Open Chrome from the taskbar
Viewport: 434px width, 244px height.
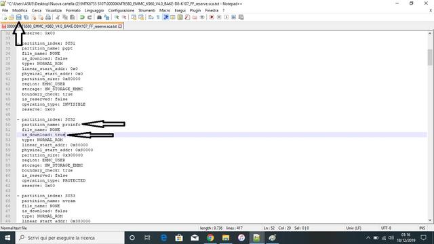click(210, 238)
